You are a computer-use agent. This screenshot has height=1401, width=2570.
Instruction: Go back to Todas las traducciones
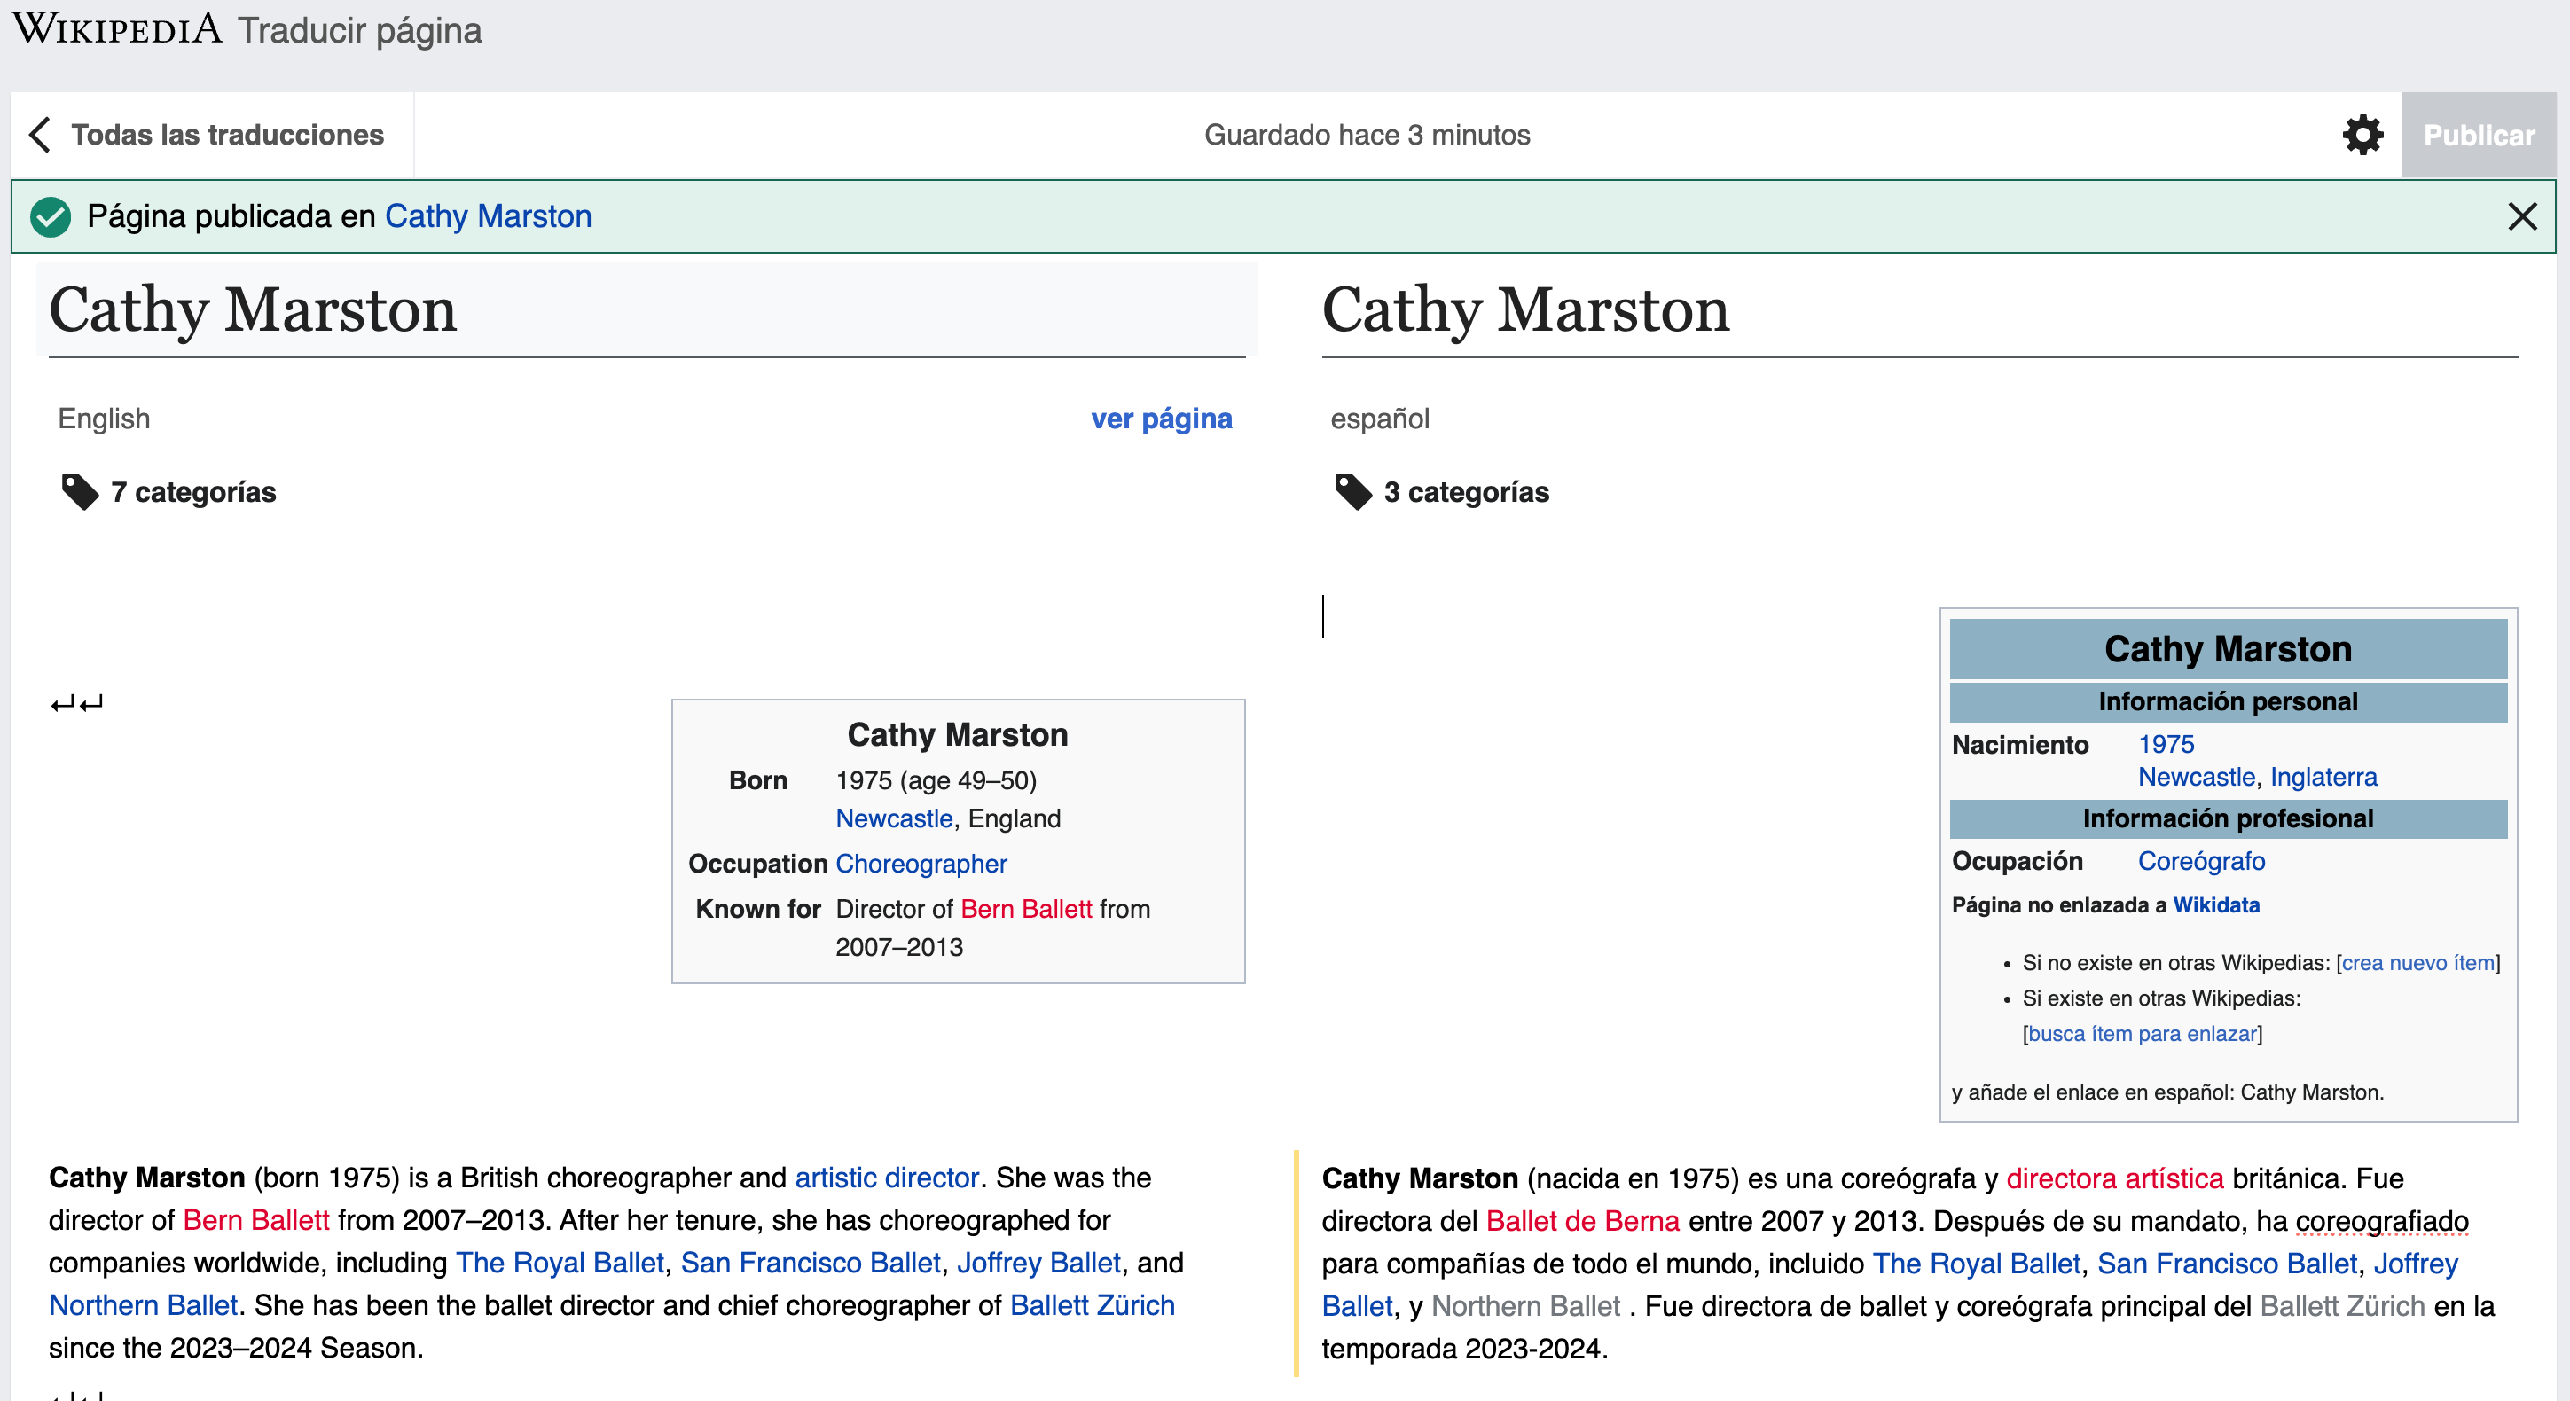pyautogui.click(x=227, y=135)
